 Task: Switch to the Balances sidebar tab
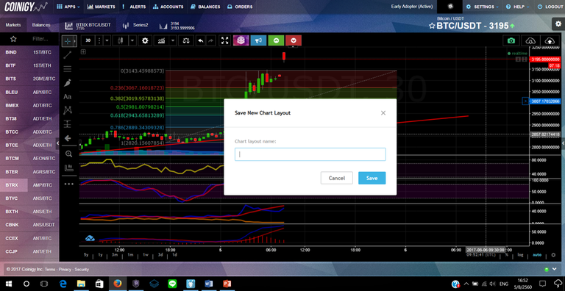pos(41,25)
